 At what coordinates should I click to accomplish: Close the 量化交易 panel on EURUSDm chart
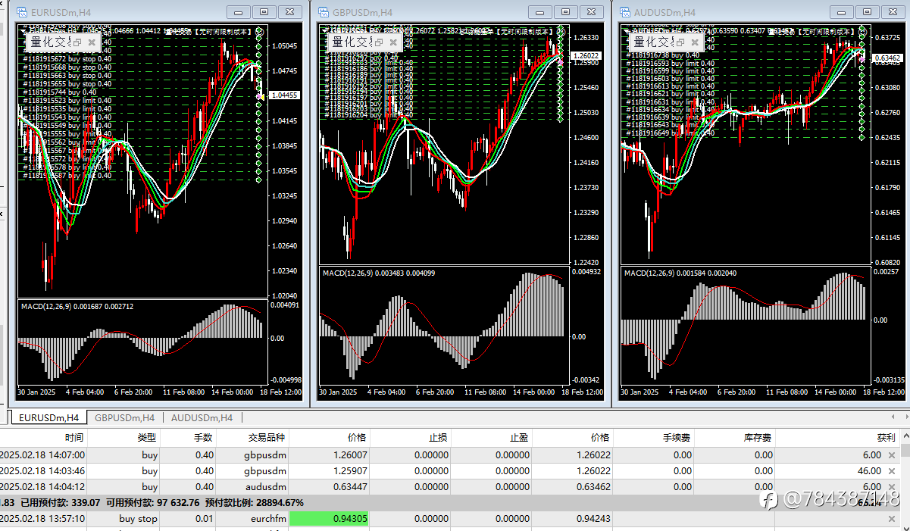[92, 42]
